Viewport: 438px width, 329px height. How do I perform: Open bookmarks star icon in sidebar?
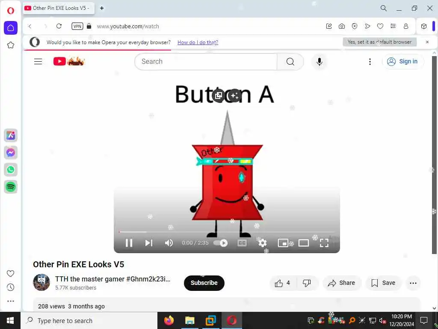[11, 45]
